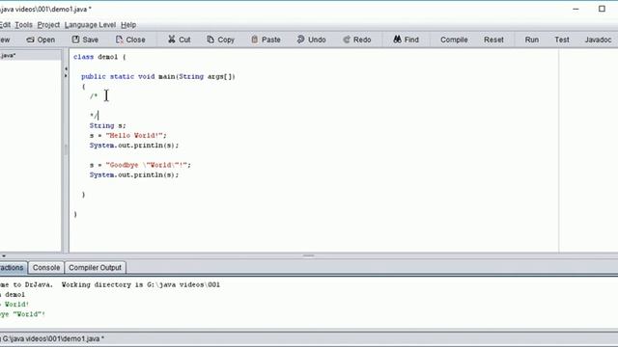
Task: Click the vertical split-pane divider grip
Action: point(66,149)
